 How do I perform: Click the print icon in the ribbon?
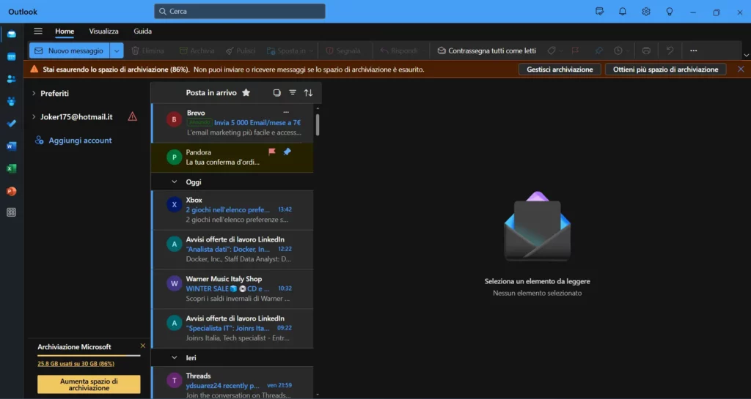[x=646, y=51]
